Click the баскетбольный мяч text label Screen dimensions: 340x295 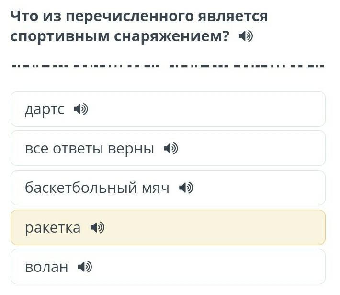point(97,188)
